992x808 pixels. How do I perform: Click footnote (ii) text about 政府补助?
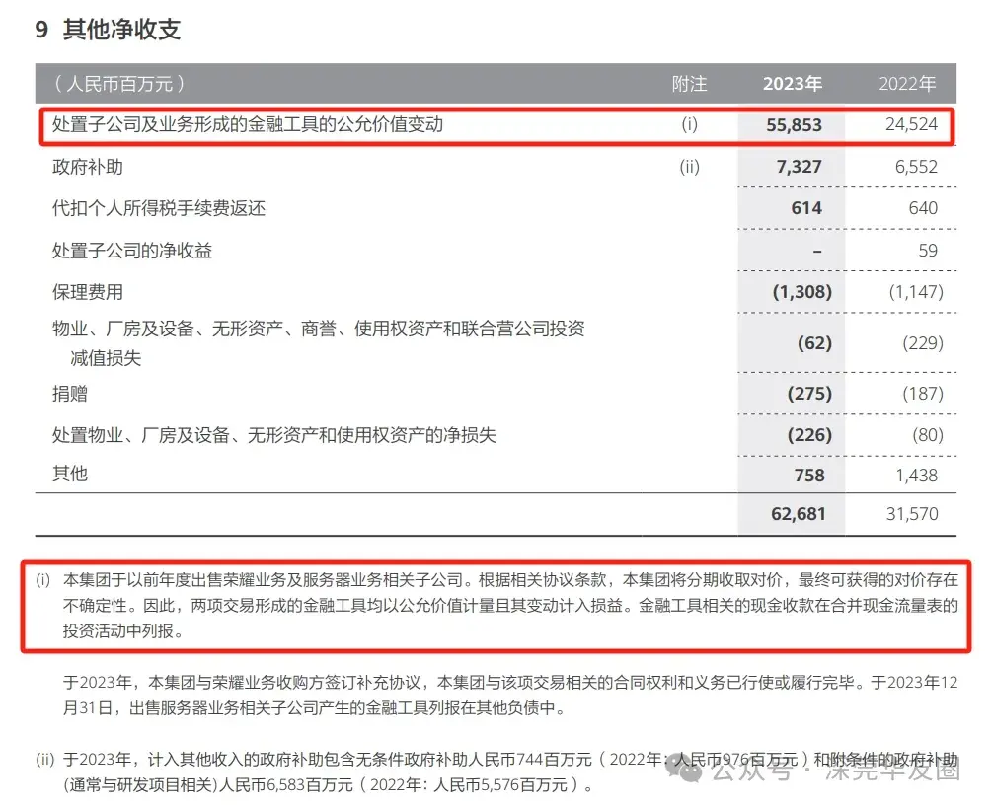click(510, 771)
